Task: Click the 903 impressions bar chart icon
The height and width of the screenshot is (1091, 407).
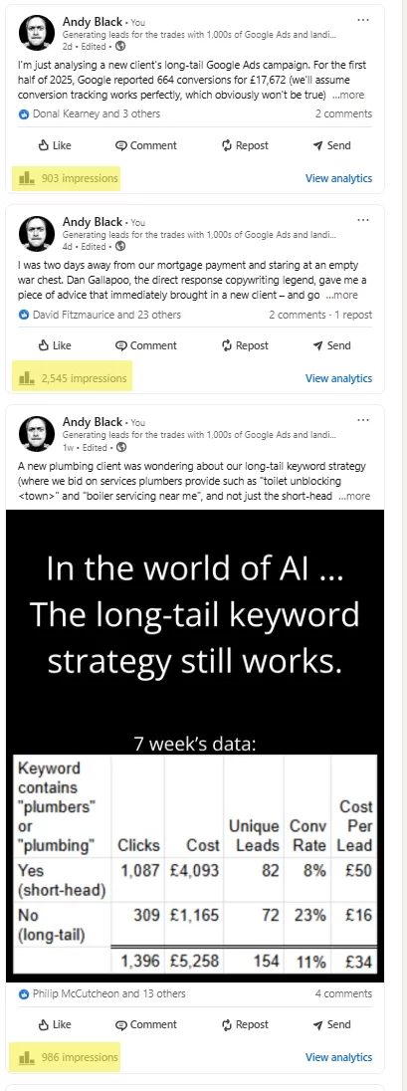Action: [x=27, y=178]
